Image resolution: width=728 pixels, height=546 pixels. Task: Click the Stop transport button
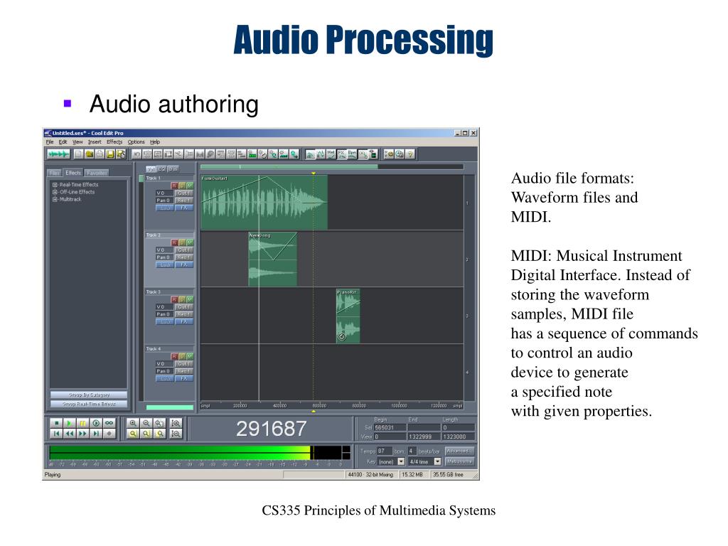56,423
